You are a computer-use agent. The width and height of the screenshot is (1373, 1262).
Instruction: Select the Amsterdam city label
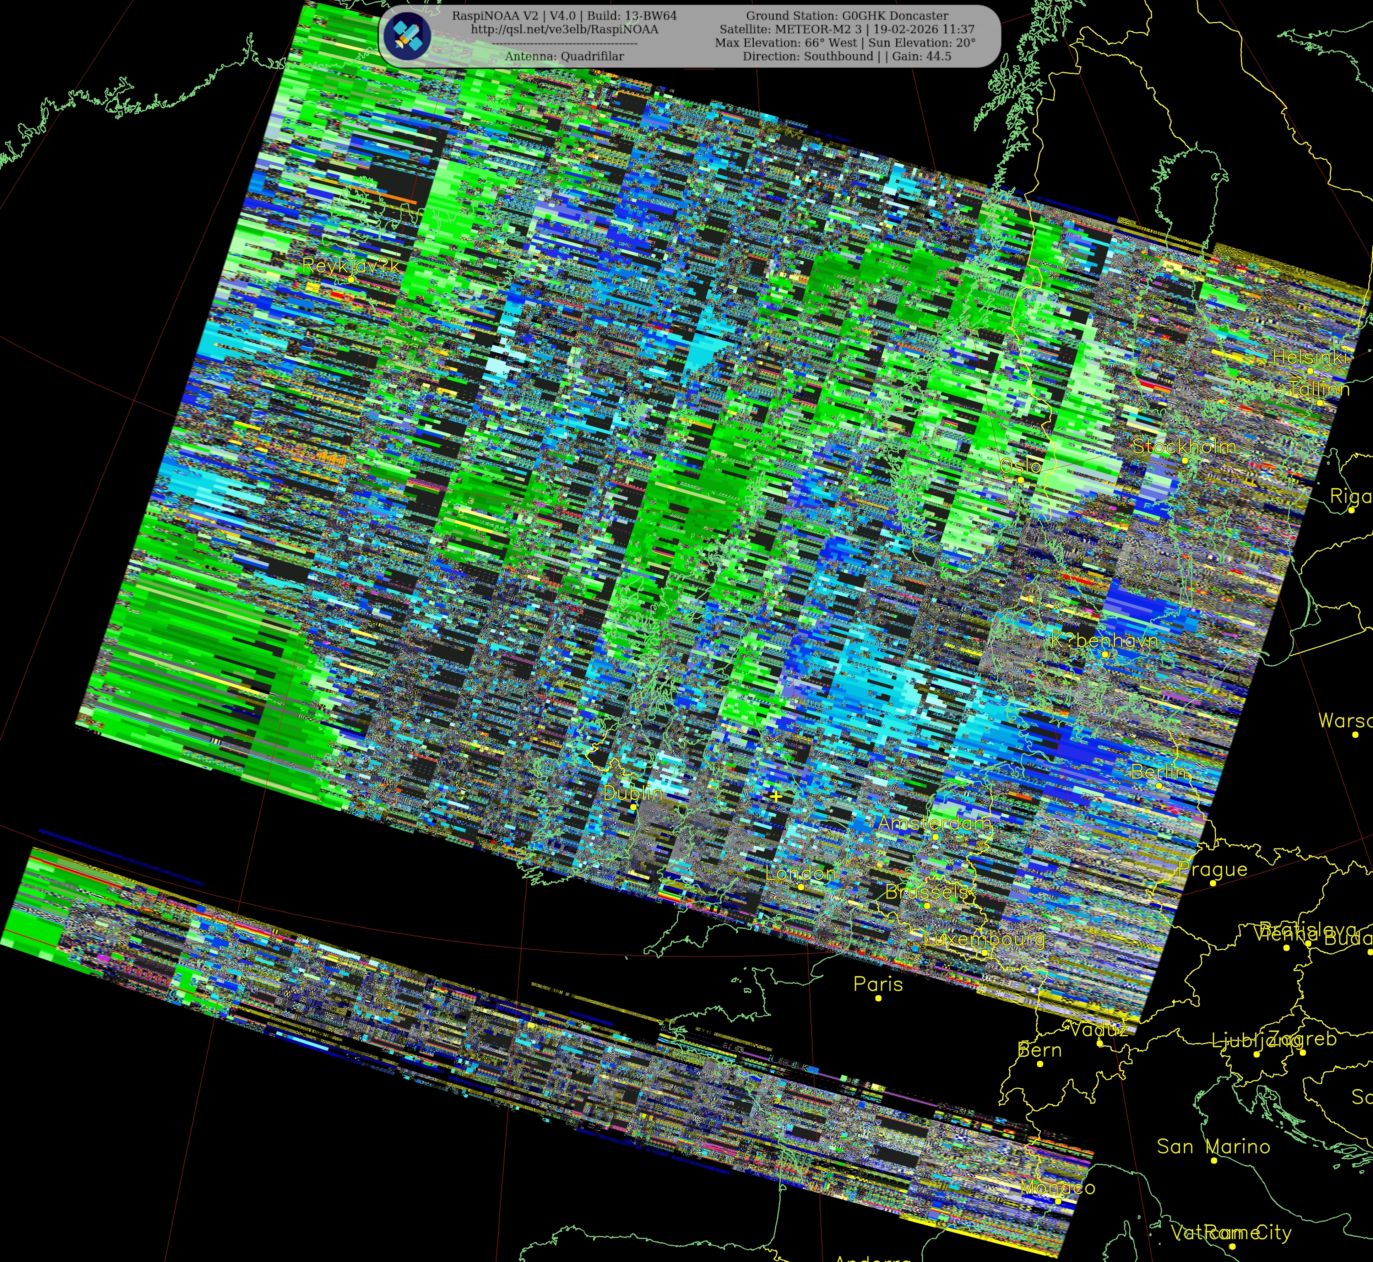pyautogui.click(x=934, y=823)
